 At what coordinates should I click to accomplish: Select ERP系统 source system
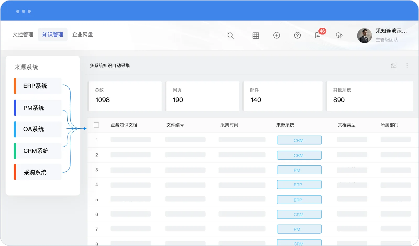(38, 86)
